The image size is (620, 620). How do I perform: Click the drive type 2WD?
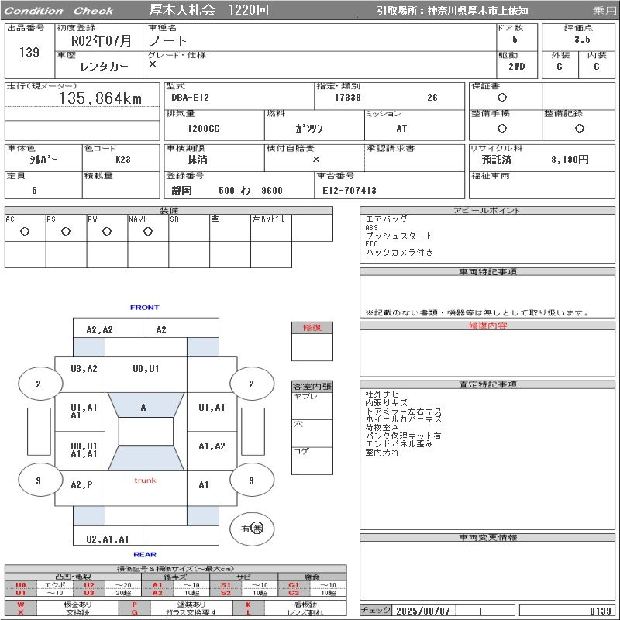(x=516, y=67)
